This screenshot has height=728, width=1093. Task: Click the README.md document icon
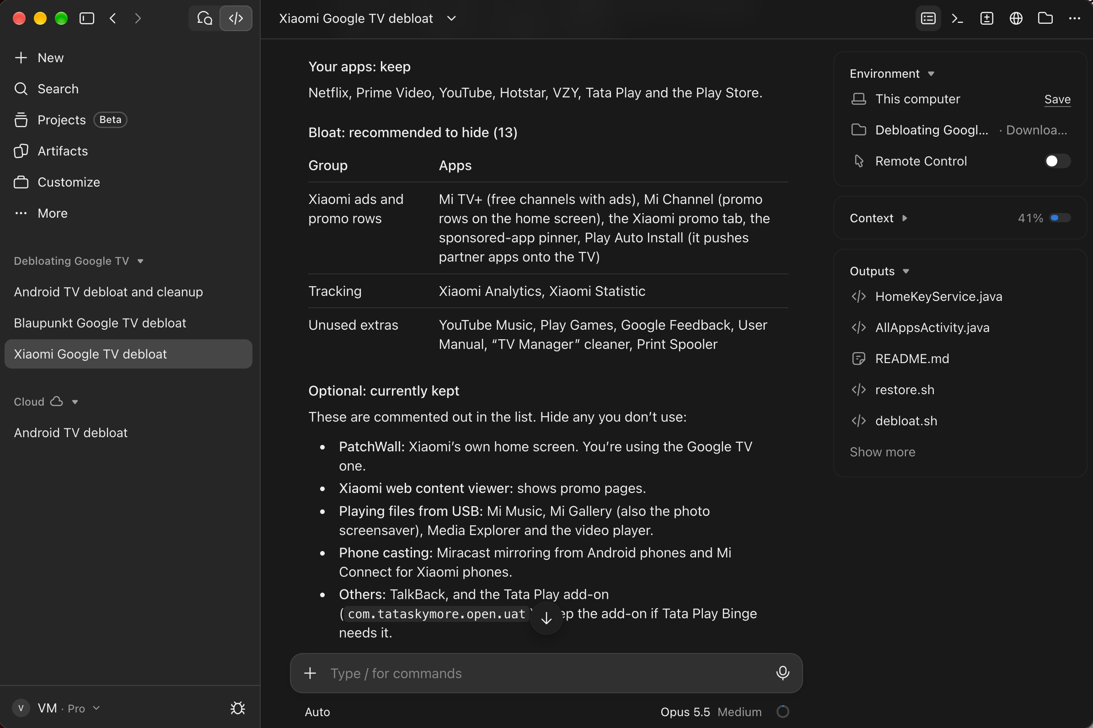(x=858, y=359)
